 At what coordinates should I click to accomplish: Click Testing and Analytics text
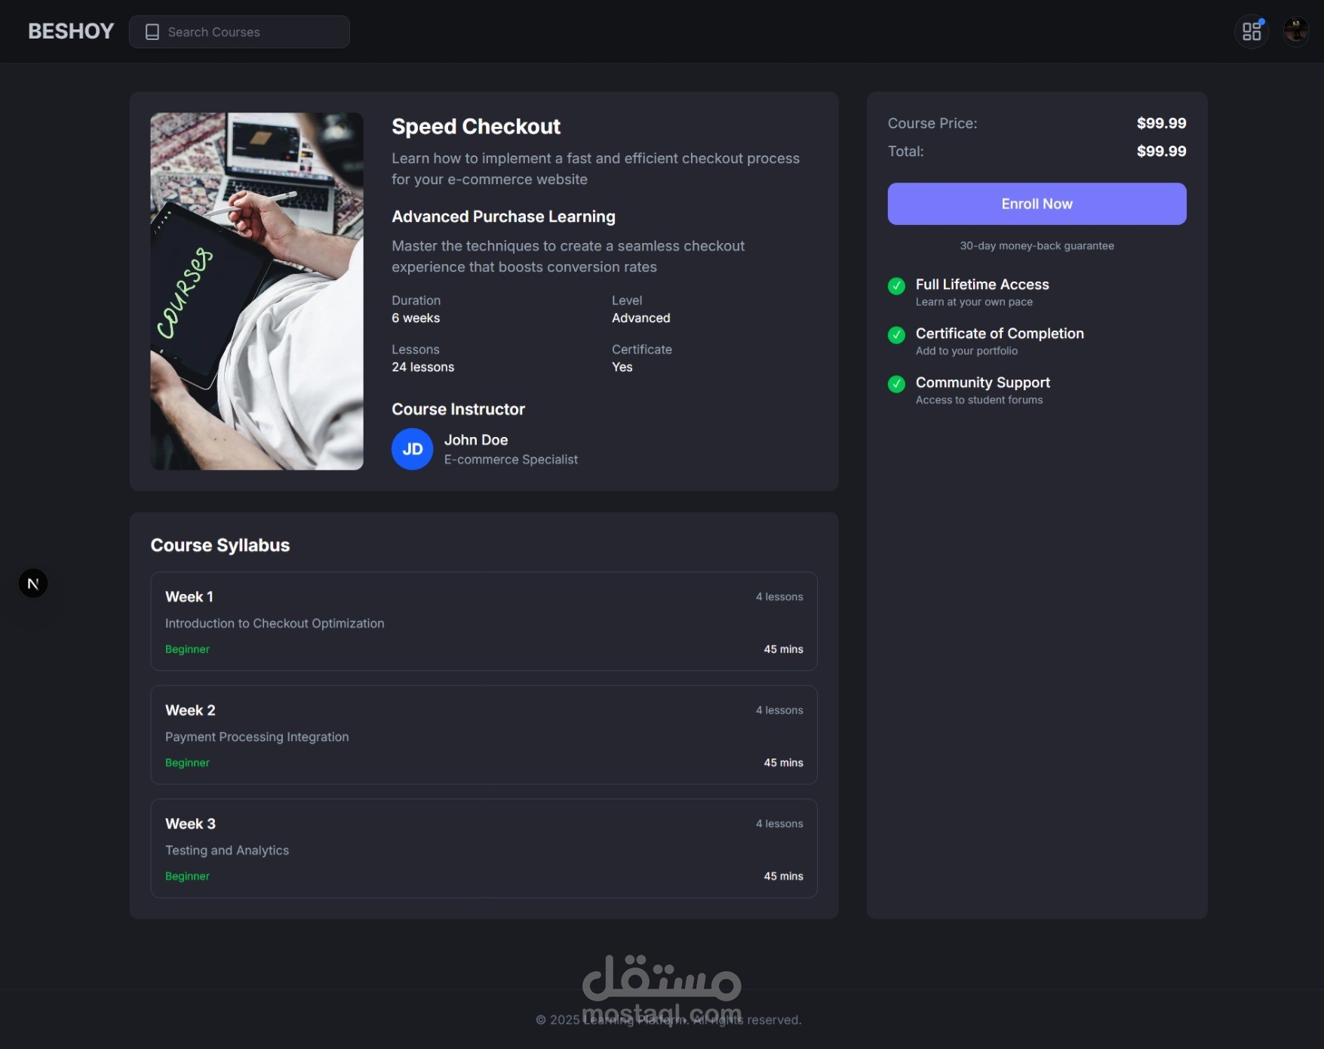227,851
